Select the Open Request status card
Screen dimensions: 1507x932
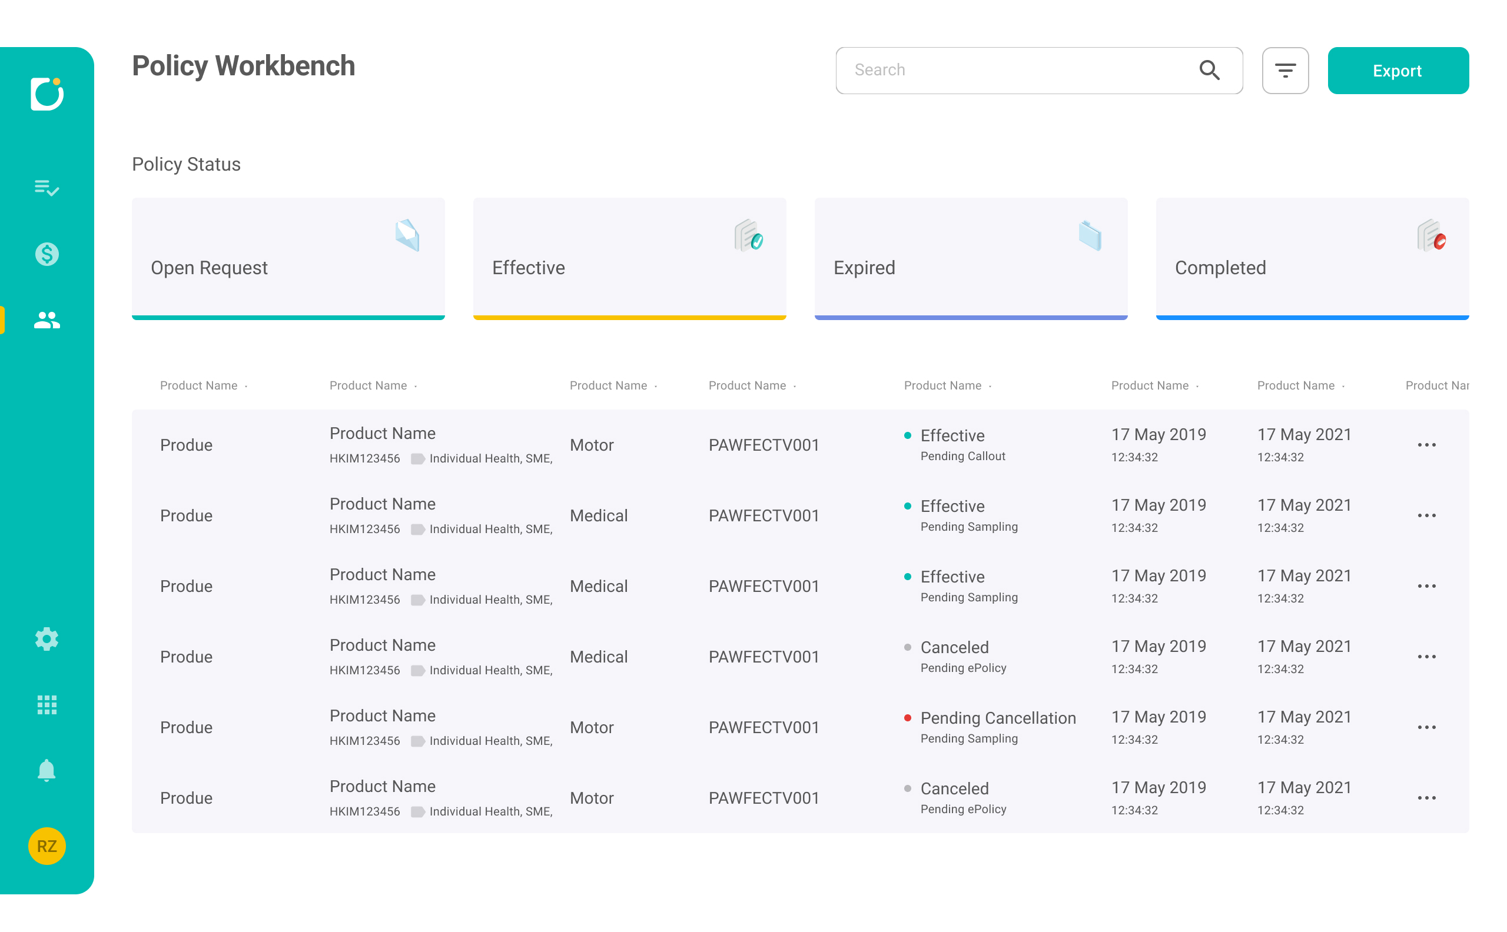(x=288, y=259)
